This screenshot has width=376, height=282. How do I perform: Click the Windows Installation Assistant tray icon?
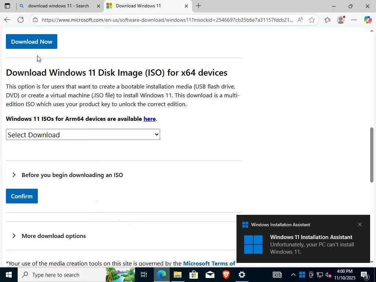click(302, 275)
